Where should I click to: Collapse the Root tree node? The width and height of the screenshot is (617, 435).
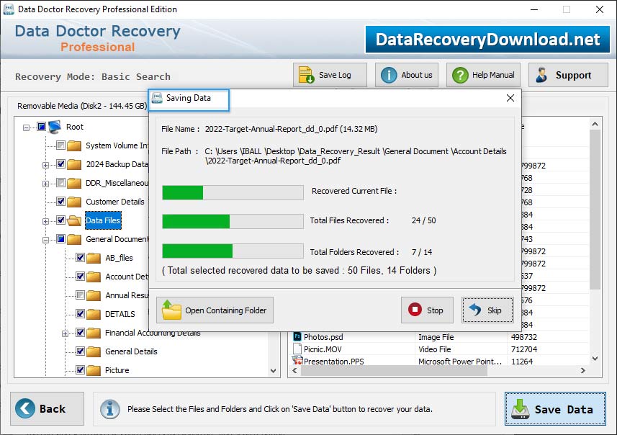coord(26,127)
